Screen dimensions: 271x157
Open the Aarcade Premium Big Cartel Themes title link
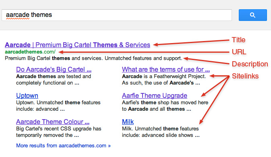pos(77,45)
